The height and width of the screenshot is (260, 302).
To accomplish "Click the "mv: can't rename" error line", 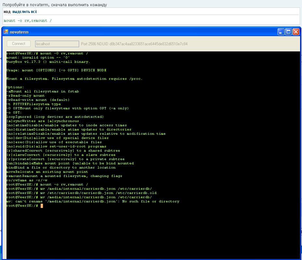I will 93,201.
